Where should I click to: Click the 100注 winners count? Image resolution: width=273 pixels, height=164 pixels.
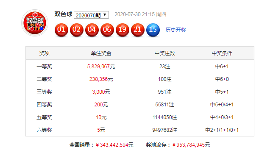point(165,79)
